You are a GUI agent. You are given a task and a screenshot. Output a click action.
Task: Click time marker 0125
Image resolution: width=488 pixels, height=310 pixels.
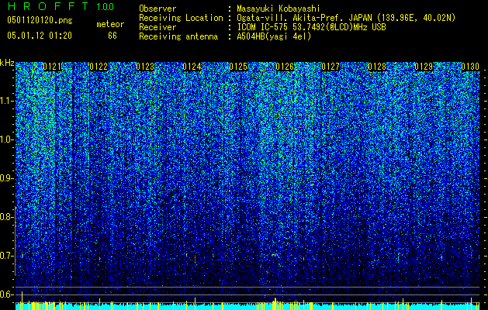[238, 67]
